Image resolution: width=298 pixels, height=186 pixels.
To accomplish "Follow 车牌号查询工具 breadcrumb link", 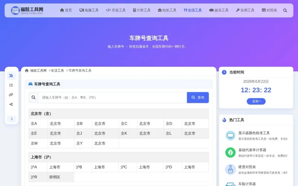I will [80, 70].
